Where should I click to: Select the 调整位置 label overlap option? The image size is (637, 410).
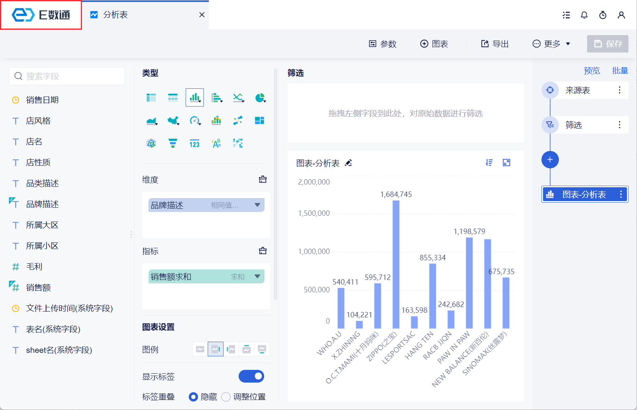click(x=226, y=397)
